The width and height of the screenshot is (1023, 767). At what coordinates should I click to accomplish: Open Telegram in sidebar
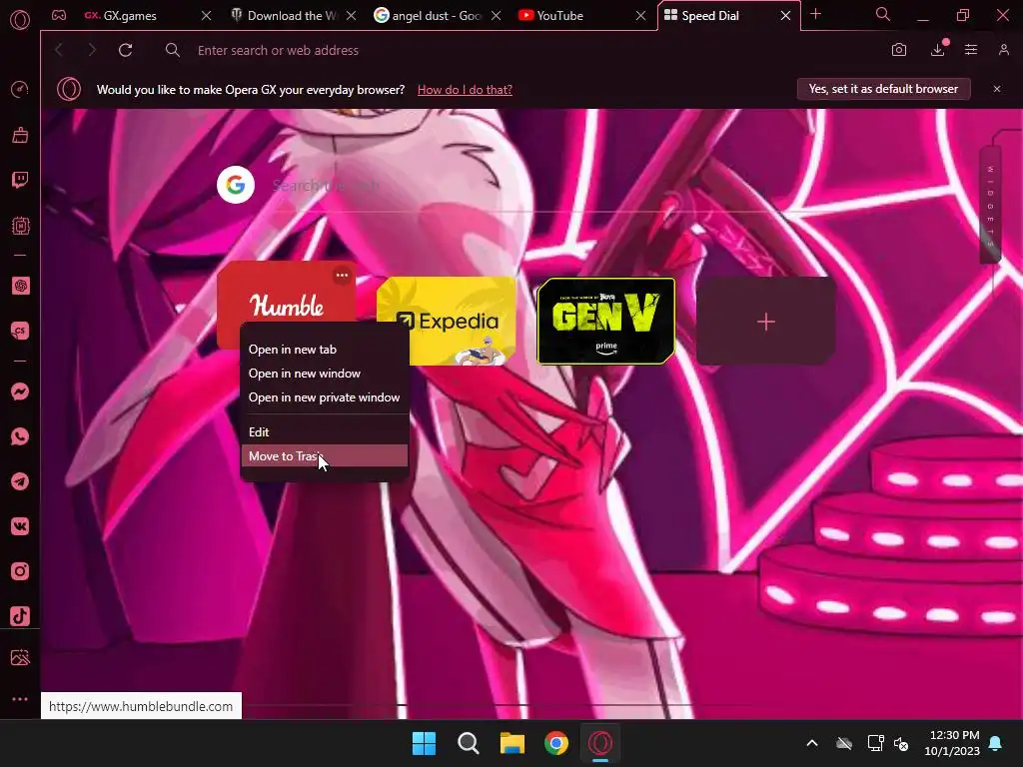20,481
